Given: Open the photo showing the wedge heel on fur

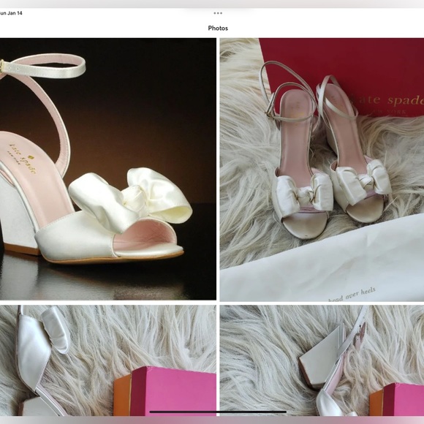Looking at the screenshot, I should (322, 360).
